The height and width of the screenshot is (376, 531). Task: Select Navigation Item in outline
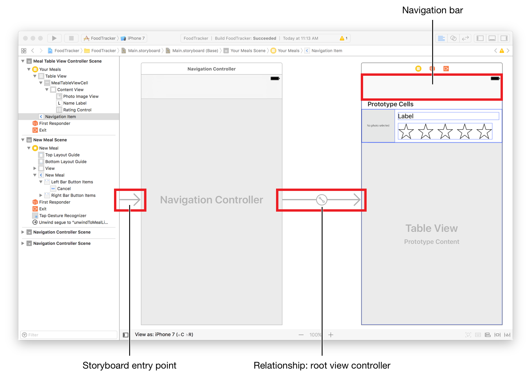(69, 117)
